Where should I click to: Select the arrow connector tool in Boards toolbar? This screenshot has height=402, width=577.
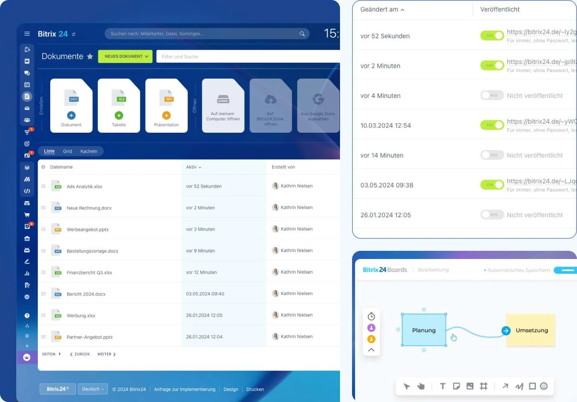click(505, 386)
